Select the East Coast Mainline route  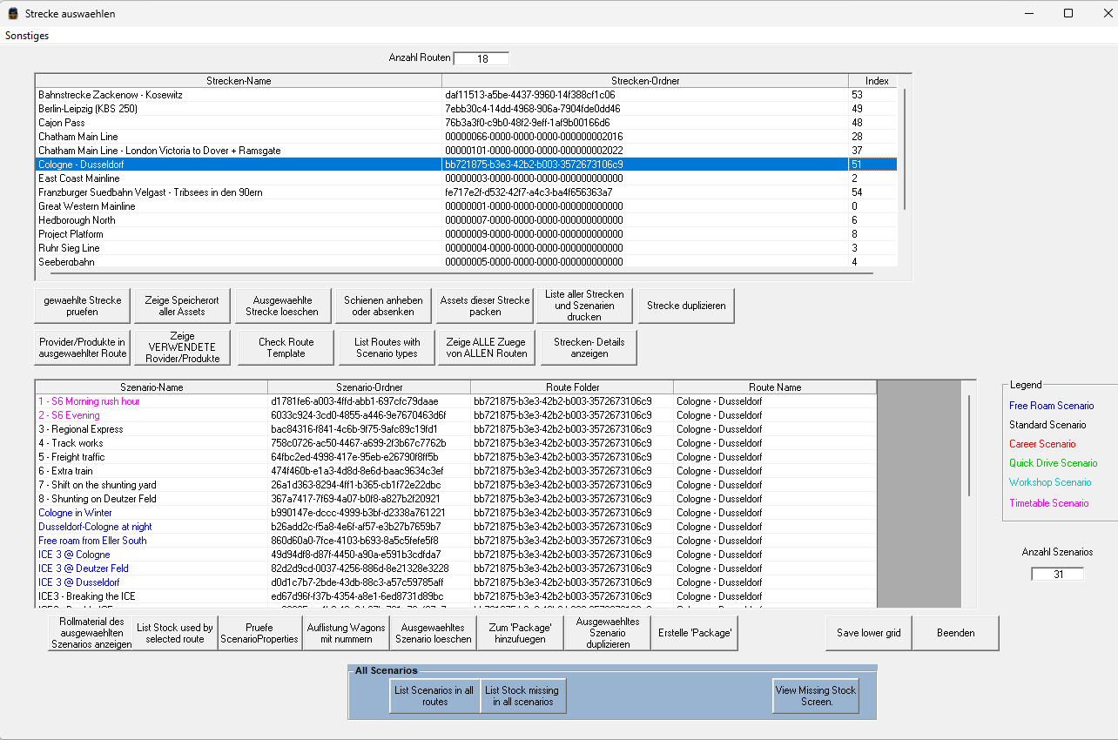(466, 178)
